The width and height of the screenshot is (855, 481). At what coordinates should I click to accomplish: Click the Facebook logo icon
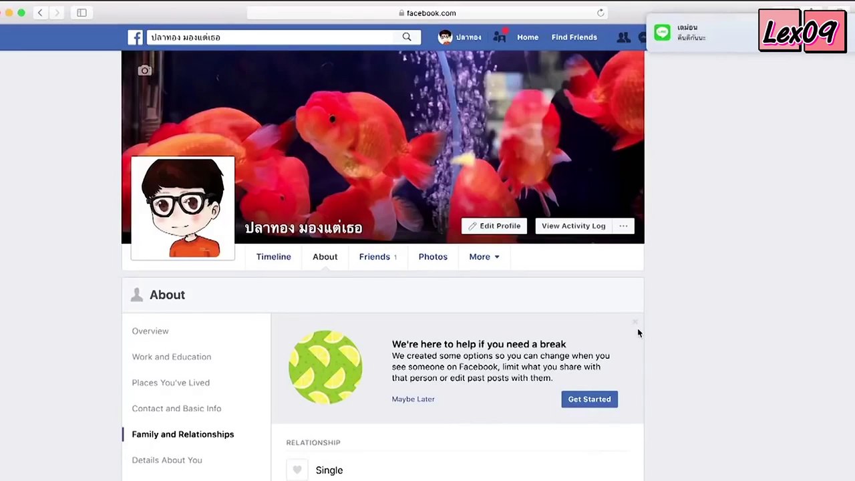tap(136, 37)
